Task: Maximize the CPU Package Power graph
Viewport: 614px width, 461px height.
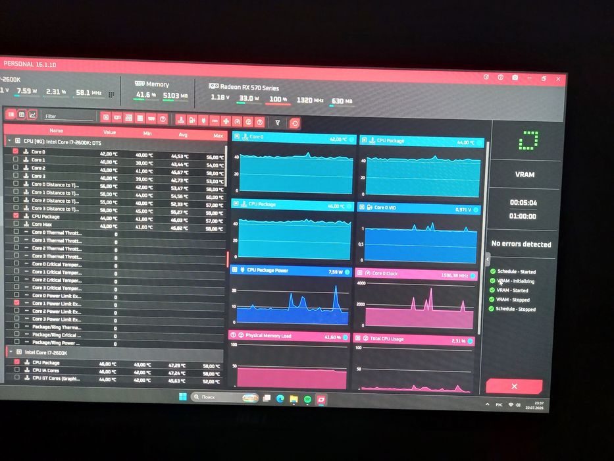Action: (235, 269)
